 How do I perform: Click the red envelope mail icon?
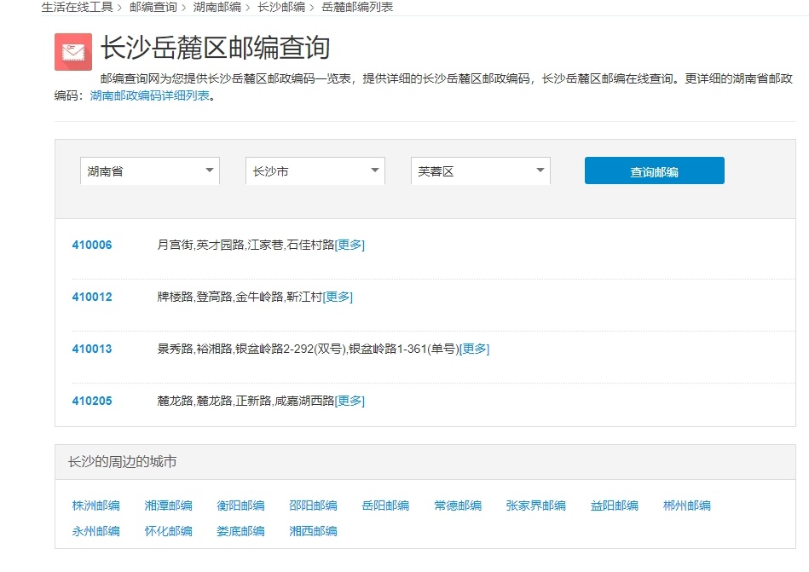(x=72, y=52)
